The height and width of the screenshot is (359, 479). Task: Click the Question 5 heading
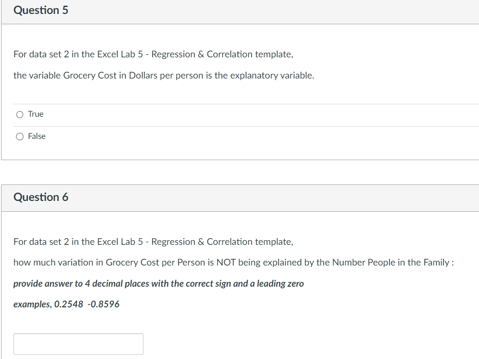[41, 10]
